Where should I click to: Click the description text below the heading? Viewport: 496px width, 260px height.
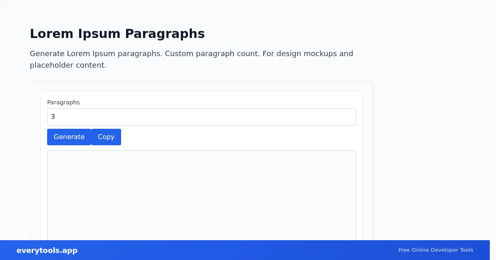191,59
